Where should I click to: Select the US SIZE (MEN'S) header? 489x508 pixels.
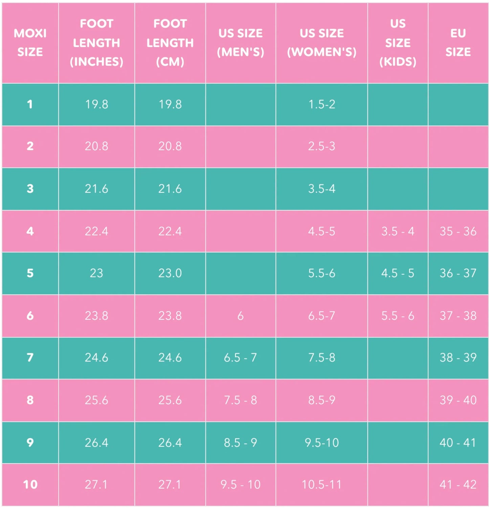(240, 43)
